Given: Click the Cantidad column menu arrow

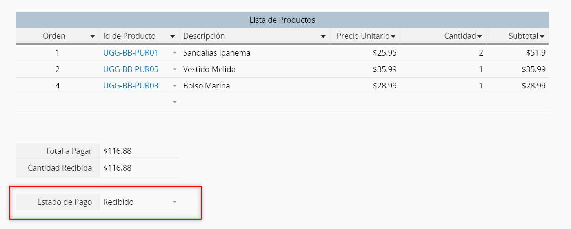Looking at the screenshot, I should click(x=479, y=36).
